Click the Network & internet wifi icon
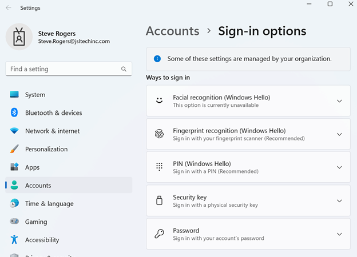Screen dimensions: 357x257 tap(14, 131)
